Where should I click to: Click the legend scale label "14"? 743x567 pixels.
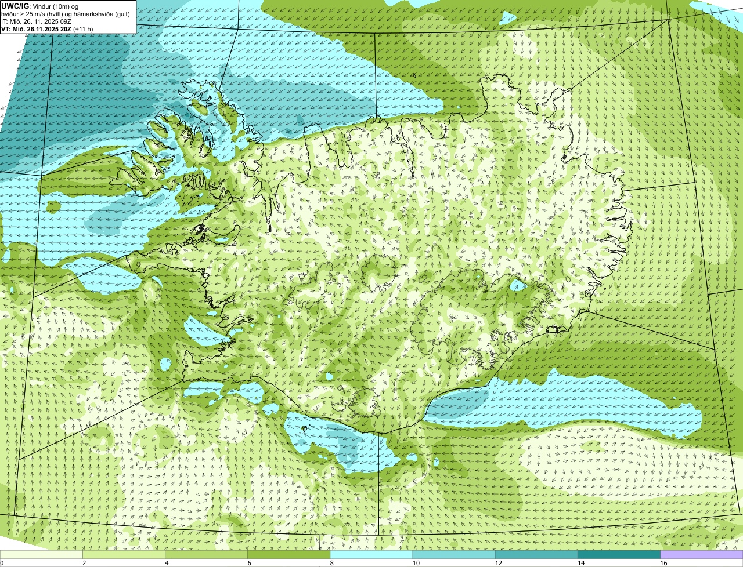click(580, 563)
